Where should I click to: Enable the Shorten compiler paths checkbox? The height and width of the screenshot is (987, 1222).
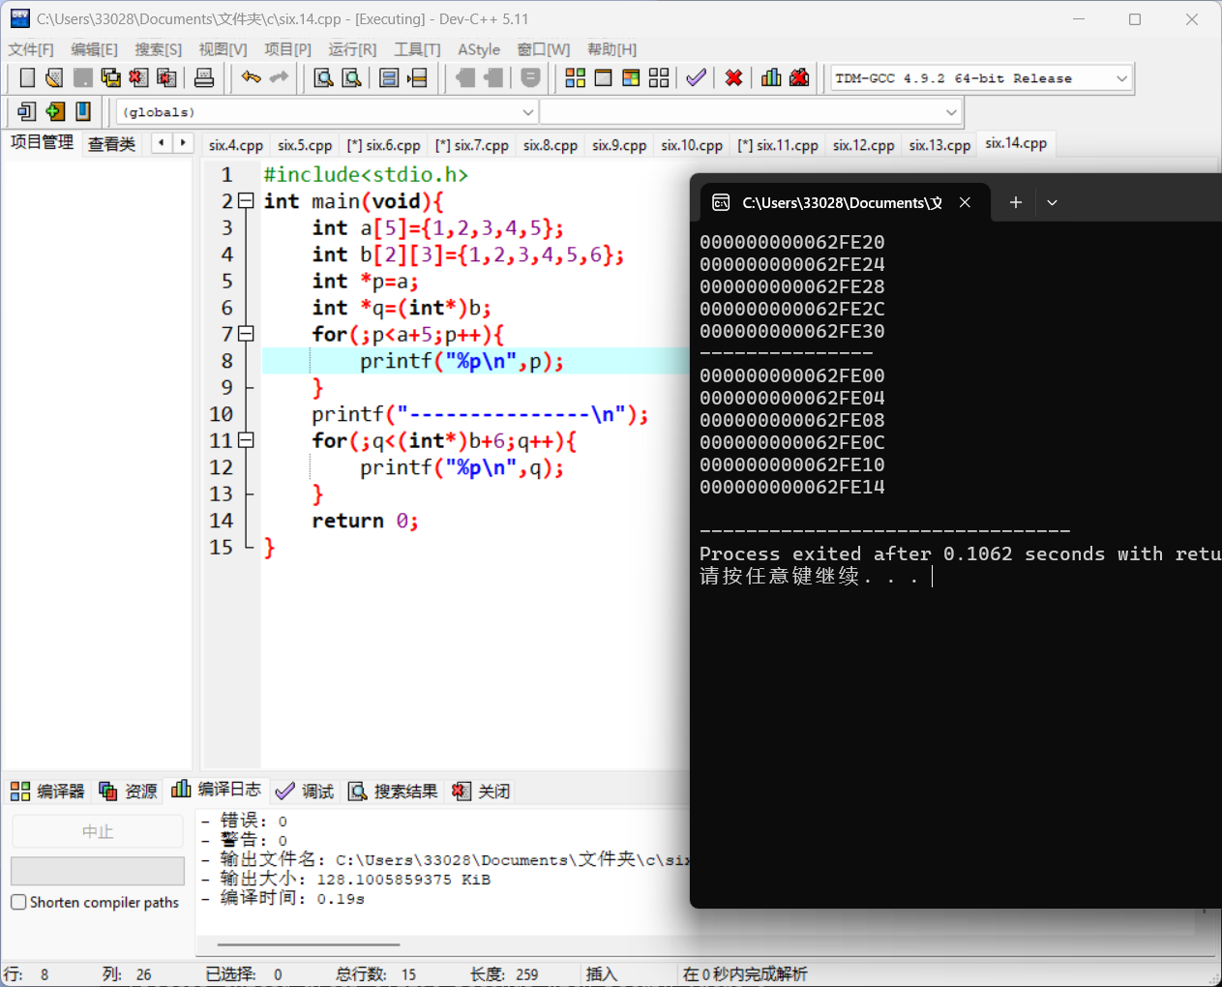click(18, 902)
